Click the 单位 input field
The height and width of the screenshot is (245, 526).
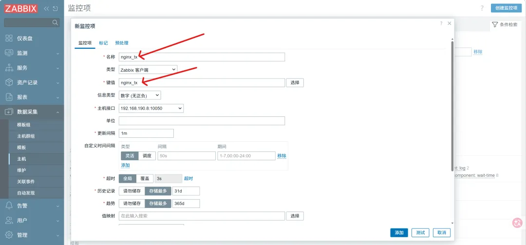tap(202, 121)
